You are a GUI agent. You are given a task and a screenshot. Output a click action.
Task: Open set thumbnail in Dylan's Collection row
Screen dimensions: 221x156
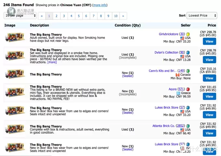[15, 55]
